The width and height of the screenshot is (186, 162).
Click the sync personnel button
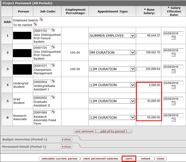(x=85, y=131)
